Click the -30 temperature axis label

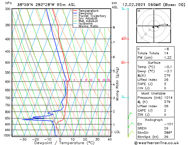pos(23,139)
